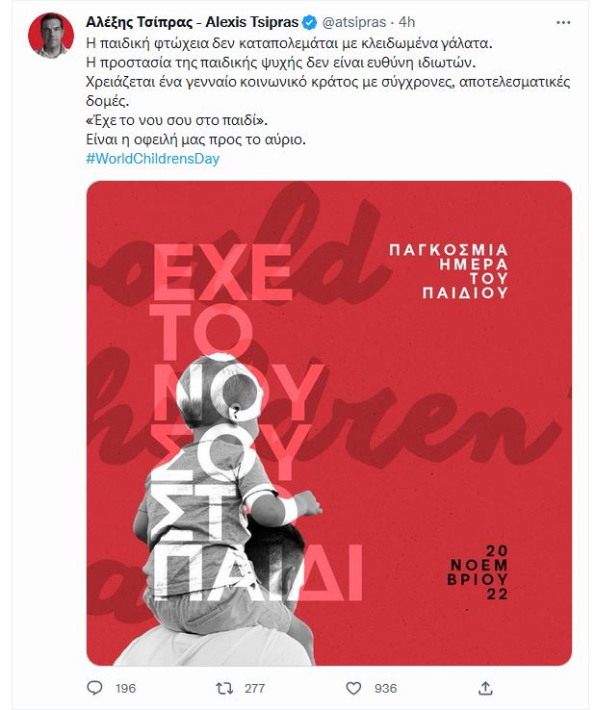The height and width of the screenshot is (710, 595).
Task: Click the ΠΑΓΚΟΣΜΙΑ ΗΜΕΡΑ ΤΟΥ ΠΑΙΔΙΟΥ caption
Action: pos(449,271)
